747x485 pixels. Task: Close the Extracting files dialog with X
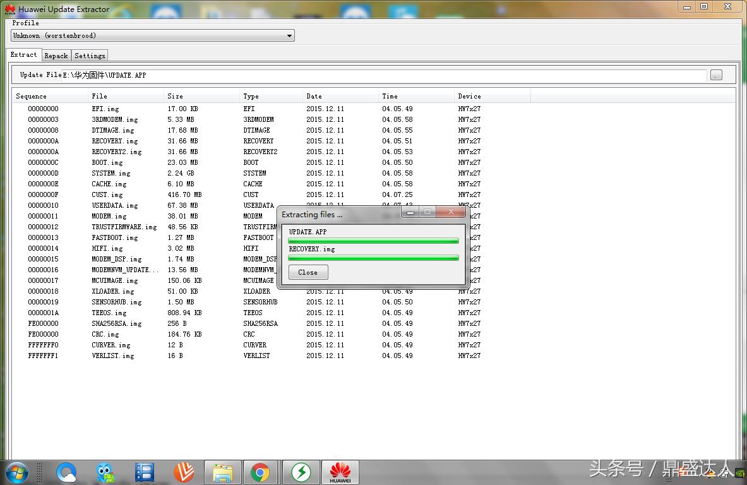pyautogui.click(x=451, y=212)
